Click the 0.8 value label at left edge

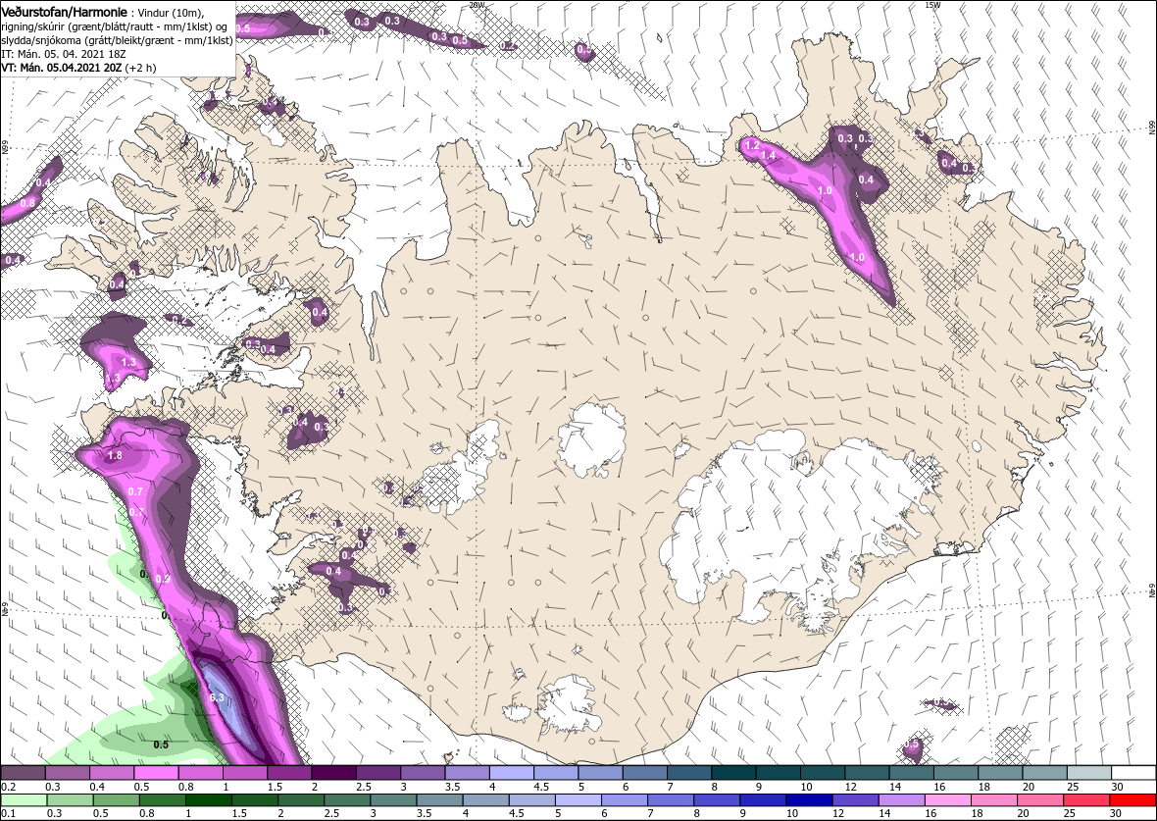(x=28, y=203)
